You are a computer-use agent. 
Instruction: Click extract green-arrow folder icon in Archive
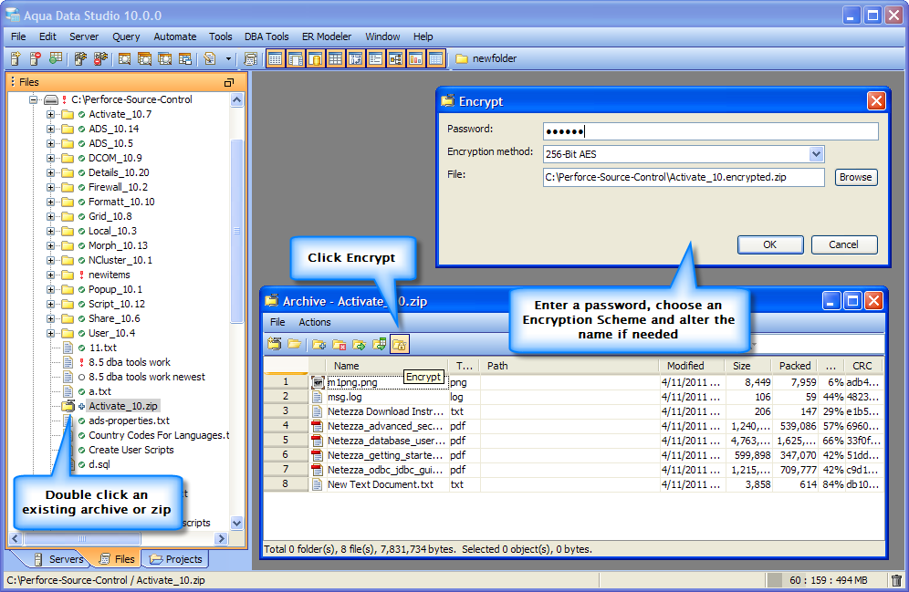tap(359, 344)
